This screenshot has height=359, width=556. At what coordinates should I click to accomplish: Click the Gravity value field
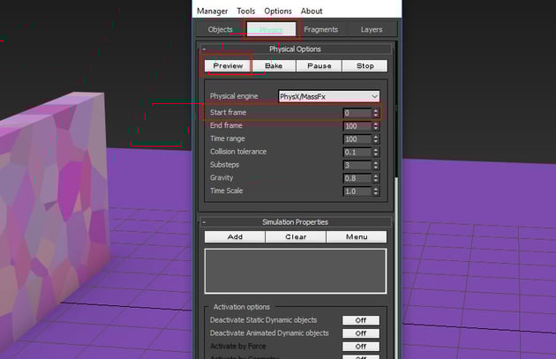coord(357,178)
